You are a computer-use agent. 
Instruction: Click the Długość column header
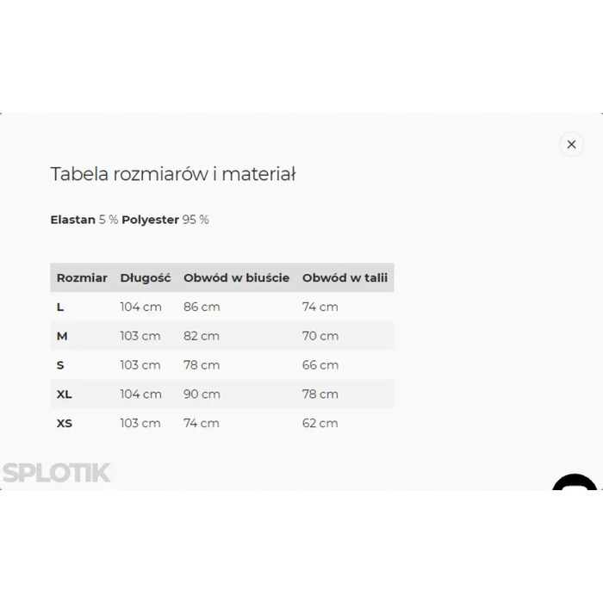tap(146, 277)
